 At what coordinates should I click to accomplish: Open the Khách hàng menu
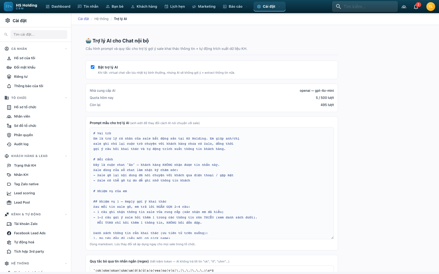(x=144, y=7)
